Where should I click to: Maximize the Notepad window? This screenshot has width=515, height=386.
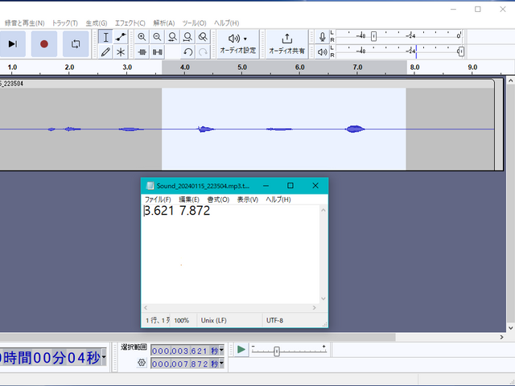[x=290, y=186]
